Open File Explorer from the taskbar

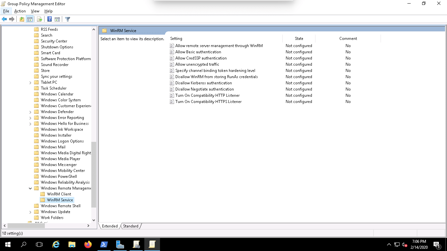72,244
